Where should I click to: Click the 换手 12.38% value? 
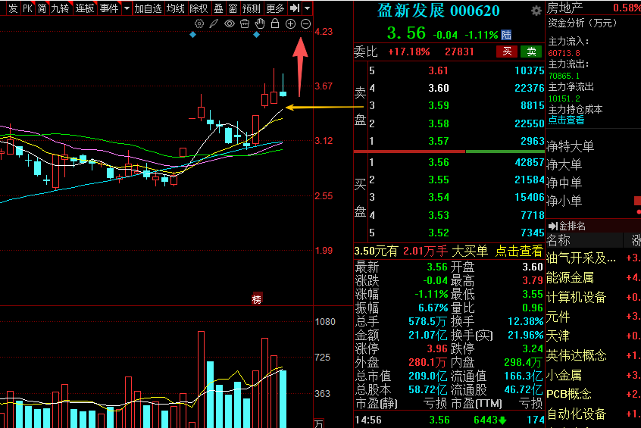point(525,321)
